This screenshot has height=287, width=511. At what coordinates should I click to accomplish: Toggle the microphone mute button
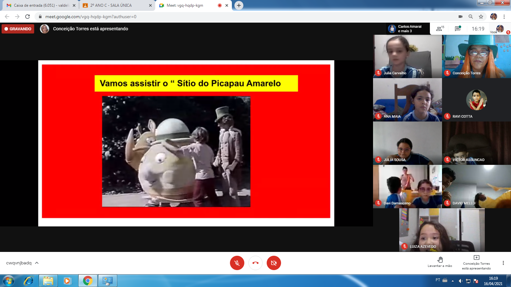click(237, 263)
